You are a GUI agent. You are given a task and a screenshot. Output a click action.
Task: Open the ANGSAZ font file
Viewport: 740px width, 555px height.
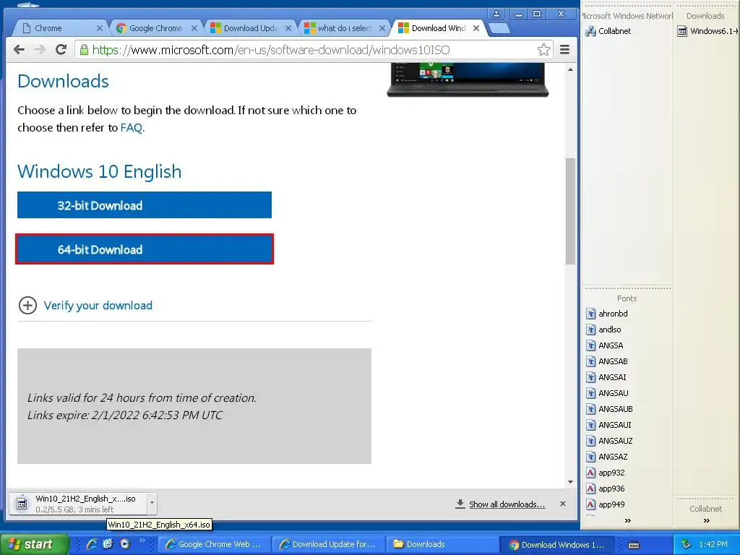coord(607,457)
